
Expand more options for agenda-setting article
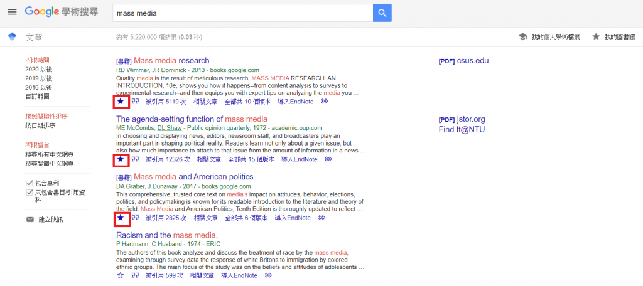click(328, 159)
